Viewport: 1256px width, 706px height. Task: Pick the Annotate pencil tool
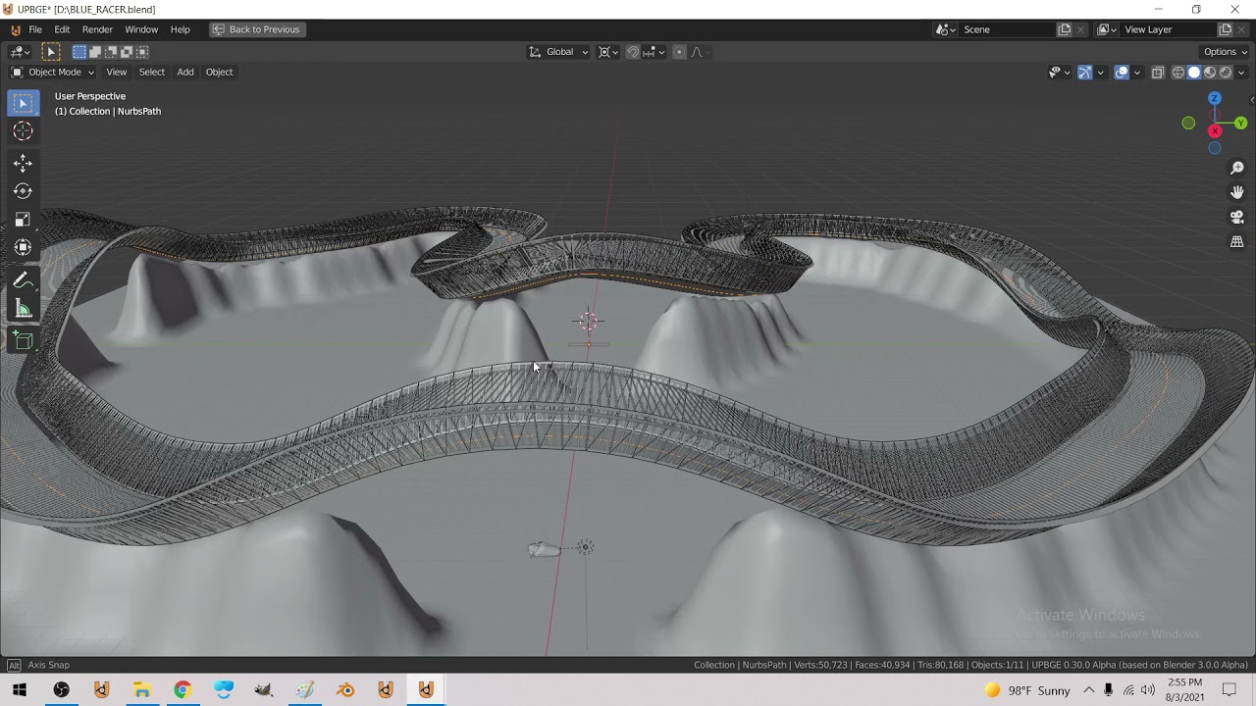23,281
